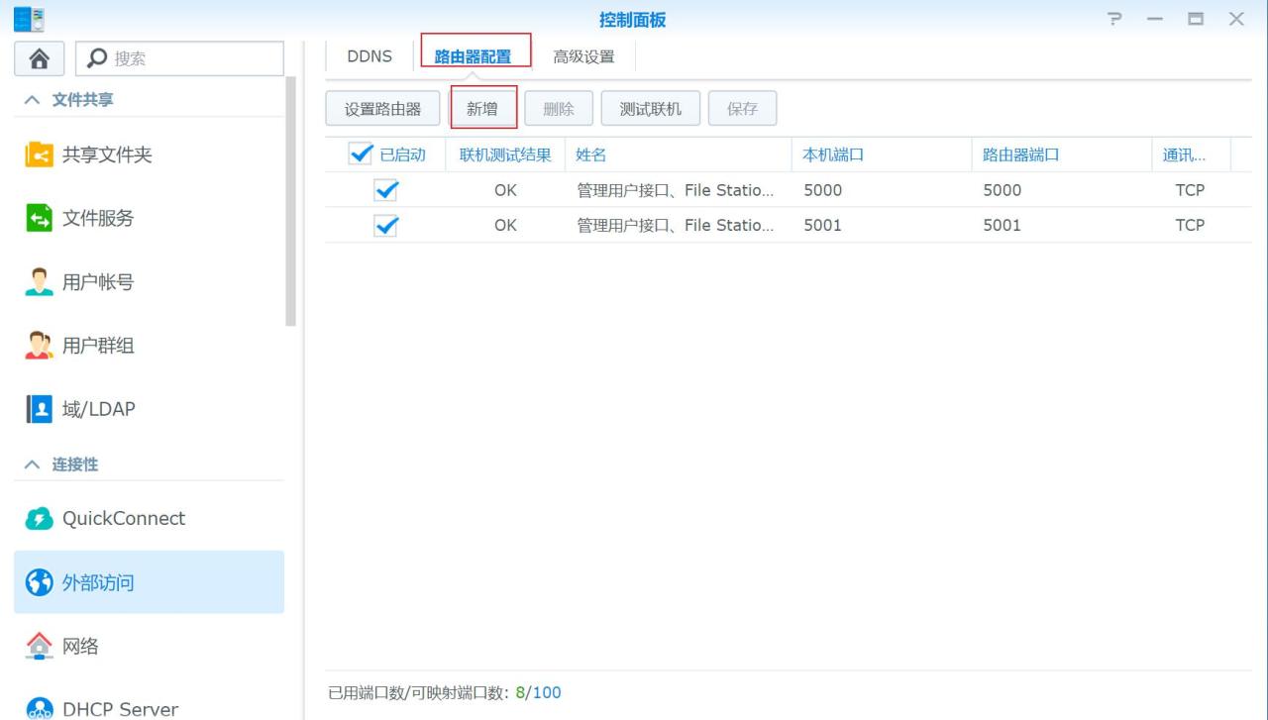Click the OK test result in the 5001 row
This screenshot has width=1268, height=720.
[x=505, y=225]
